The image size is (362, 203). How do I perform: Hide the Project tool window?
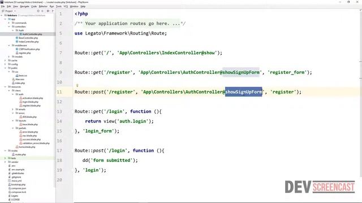(53, 11)
